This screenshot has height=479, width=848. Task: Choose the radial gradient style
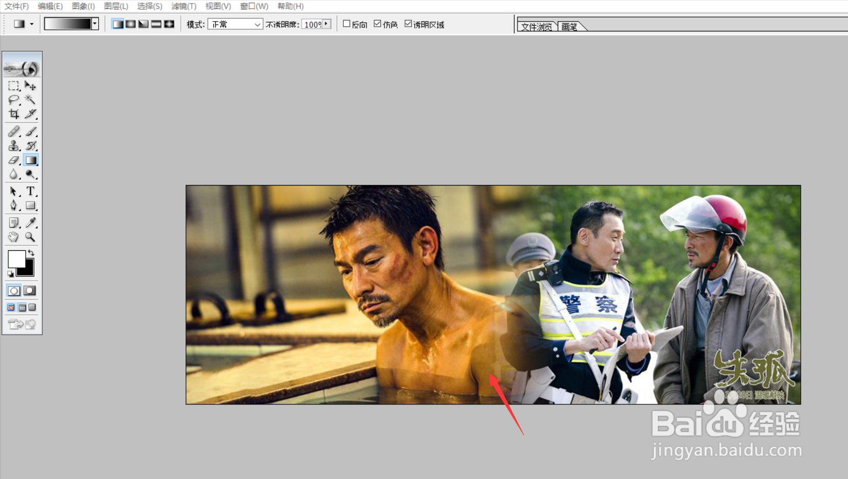[131, 24]
